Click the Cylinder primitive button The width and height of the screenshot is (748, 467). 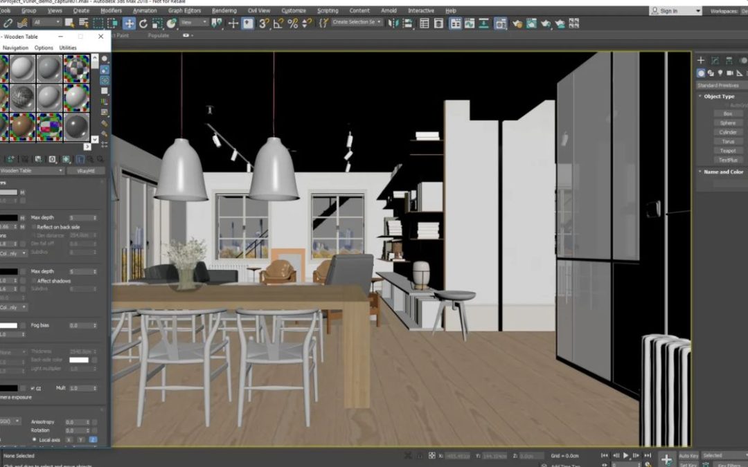728,132
